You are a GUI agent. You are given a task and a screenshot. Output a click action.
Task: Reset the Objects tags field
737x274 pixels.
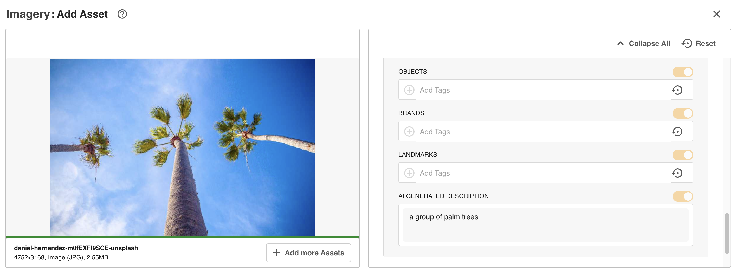point(677,90)
